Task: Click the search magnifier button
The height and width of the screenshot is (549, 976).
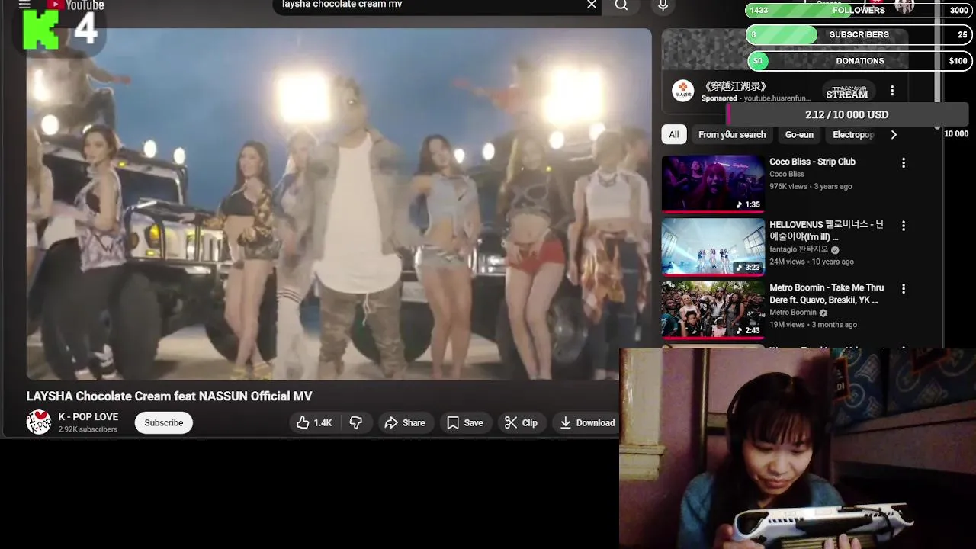Action: point(621,5)
